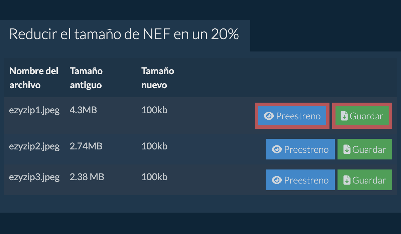Click the download file icon beside ezyzip3.jpeg
401x234 pixels.
(347, 180)
